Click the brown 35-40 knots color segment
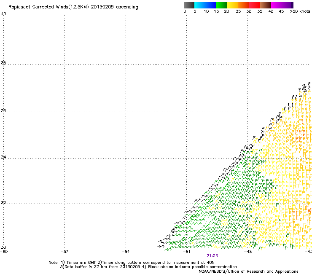Screen dimensions: 312x274 click(x=266, y=5)
